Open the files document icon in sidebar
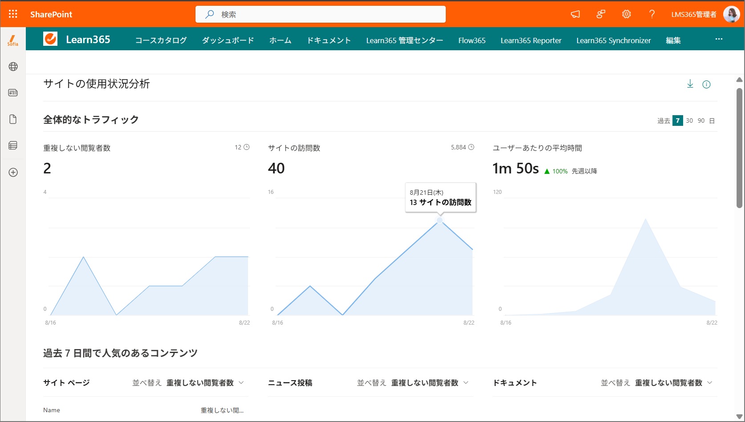745x422 pixels. tap(13, 119)
